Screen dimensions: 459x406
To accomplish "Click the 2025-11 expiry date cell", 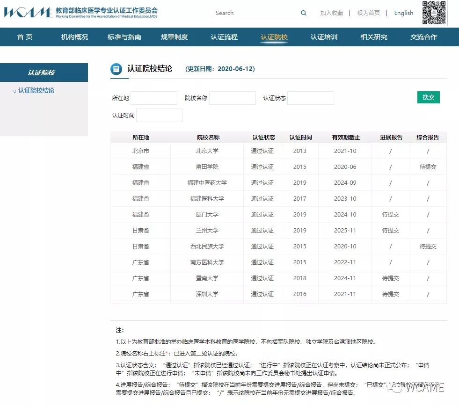I will [x=345, y=231].
